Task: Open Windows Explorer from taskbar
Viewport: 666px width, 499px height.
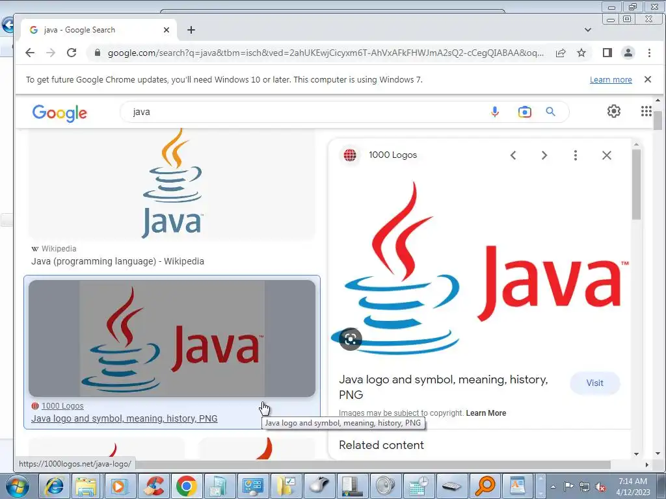Action: [x=87, y=486]
